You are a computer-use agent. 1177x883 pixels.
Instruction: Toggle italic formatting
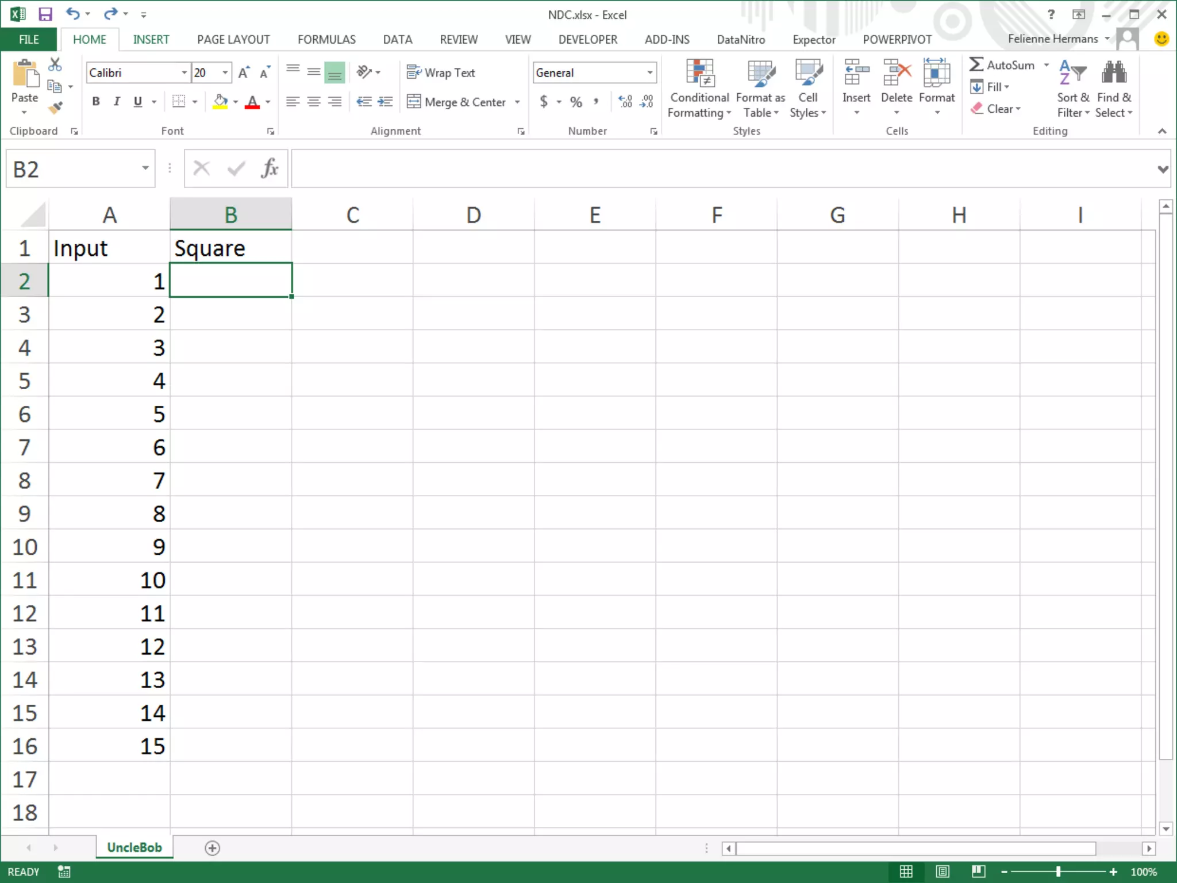(117, 102)
